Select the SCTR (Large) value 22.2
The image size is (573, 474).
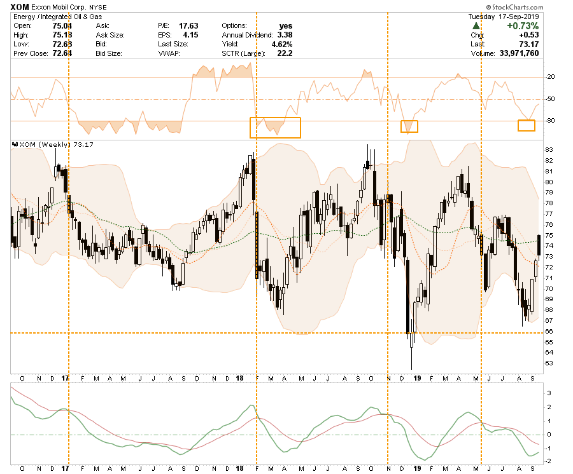(285, 53)
